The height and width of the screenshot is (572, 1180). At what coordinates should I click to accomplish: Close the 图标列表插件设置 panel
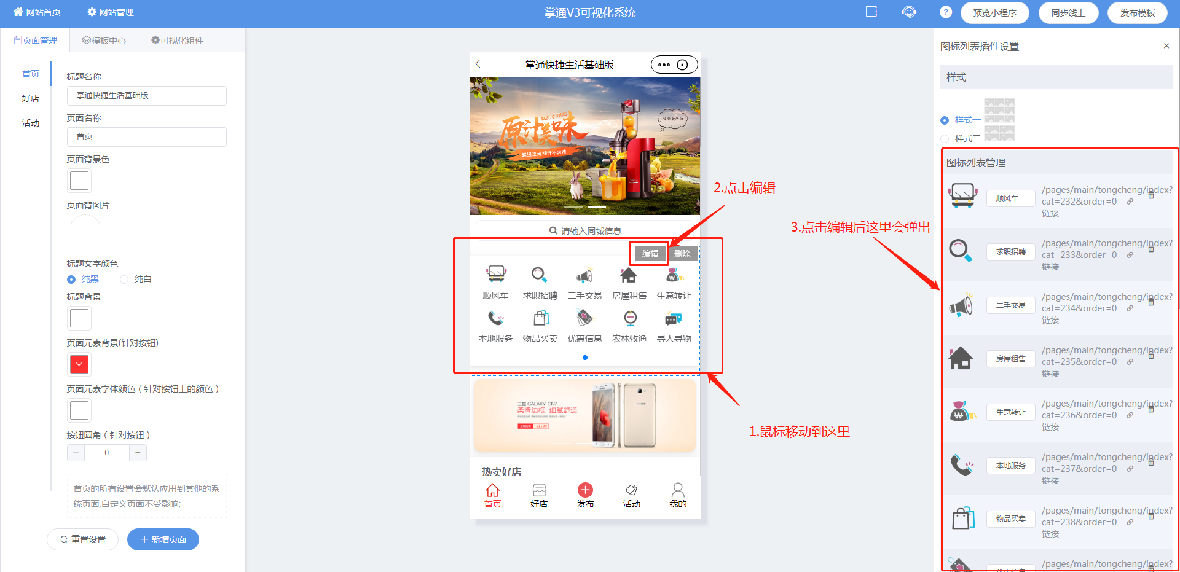(x=1166, y=46)
